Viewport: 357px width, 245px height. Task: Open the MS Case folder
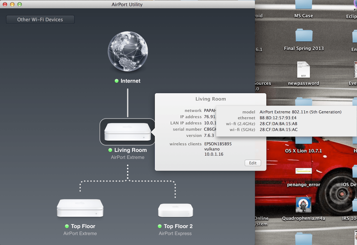tap(303, 5)
